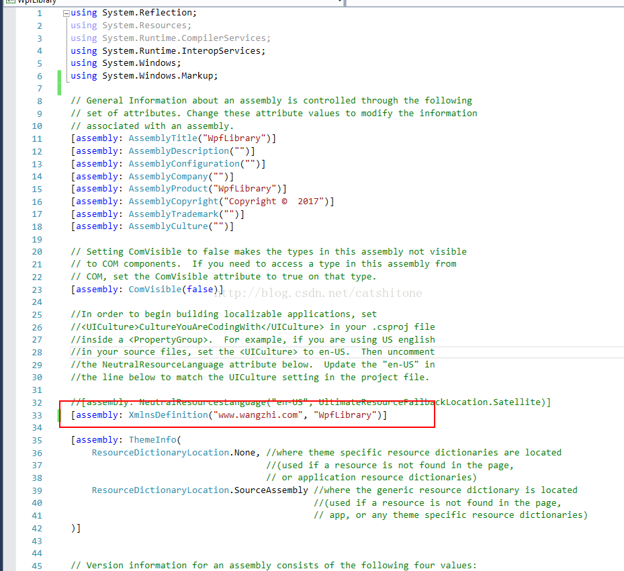Click the "WpfLibrary" string in AssemblyProduct
Viewport: 624px width, 571px height.
click(x=244, y=189)
